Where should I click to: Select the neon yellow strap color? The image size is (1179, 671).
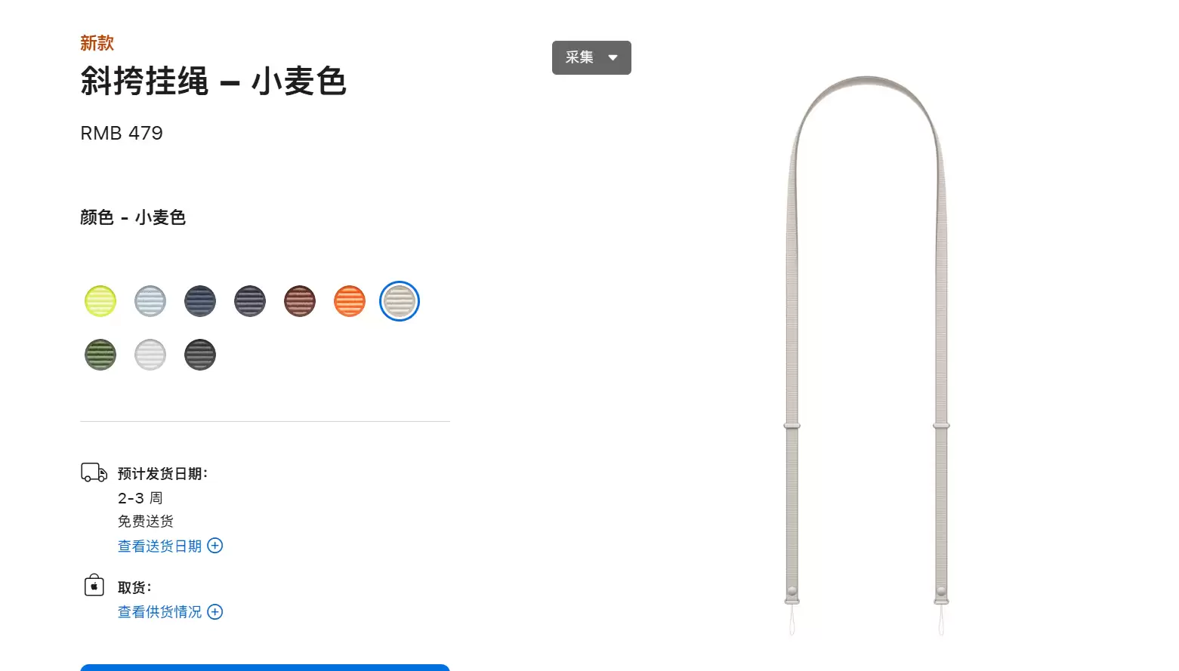[x=100, y=301]
